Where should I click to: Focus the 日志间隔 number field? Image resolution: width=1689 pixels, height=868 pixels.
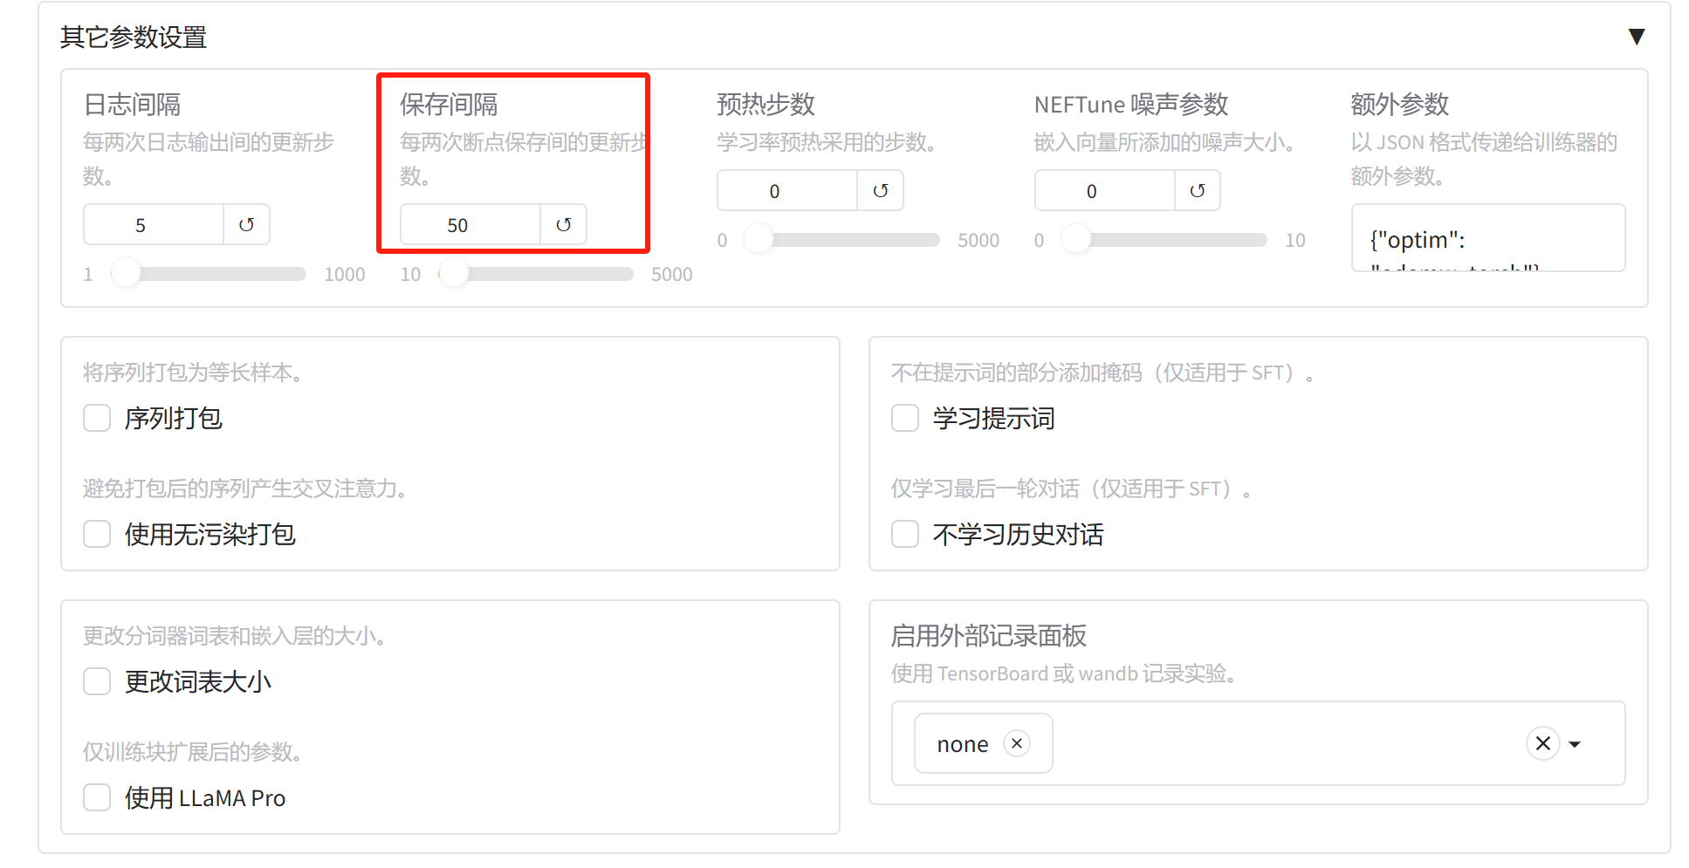click(154, 225)
